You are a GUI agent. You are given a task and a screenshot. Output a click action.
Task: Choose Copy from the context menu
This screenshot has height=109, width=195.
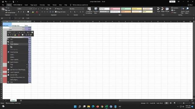17,42
